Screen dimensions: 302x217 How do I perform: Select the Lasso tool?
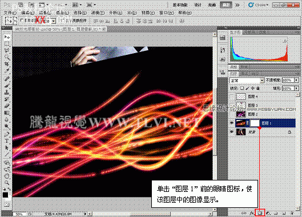click(x=7, y=51)
